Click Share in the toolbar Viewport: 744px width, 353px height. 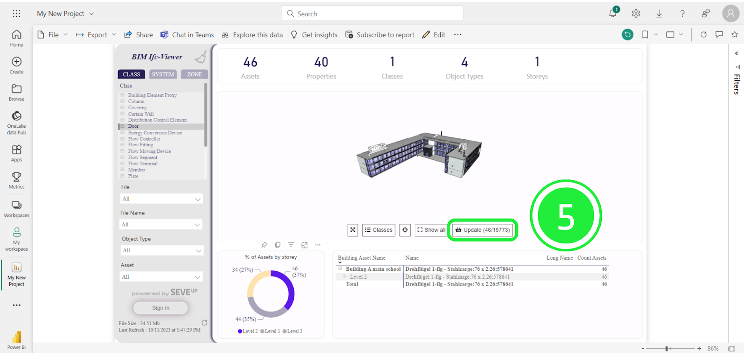pyautogui.click(x=139, y=34)
